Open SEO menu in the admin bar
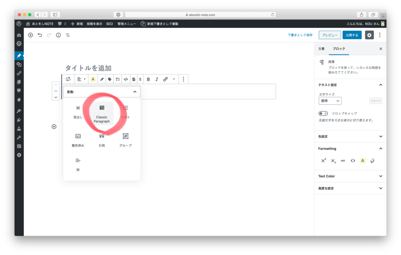 109,24
